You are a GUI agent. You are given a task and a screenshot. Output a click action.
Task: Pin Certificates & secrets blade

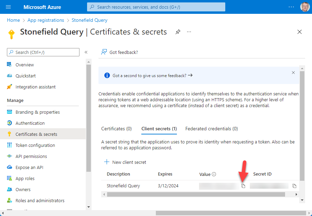coord(178,32)
